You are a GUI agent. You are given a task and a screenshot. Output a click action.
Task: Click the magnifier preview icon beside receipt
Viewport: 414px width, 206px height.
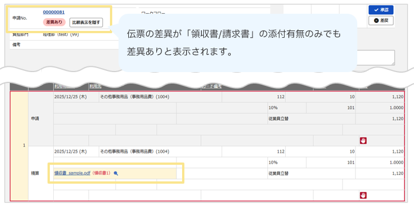116,173
